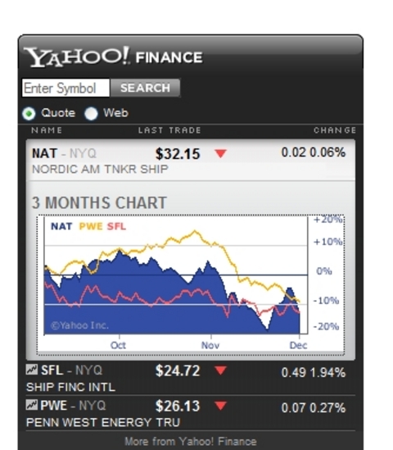Click NAT red down arrow indicator
The height and width of the screenshot is (450, 393).
click(220, 153)
